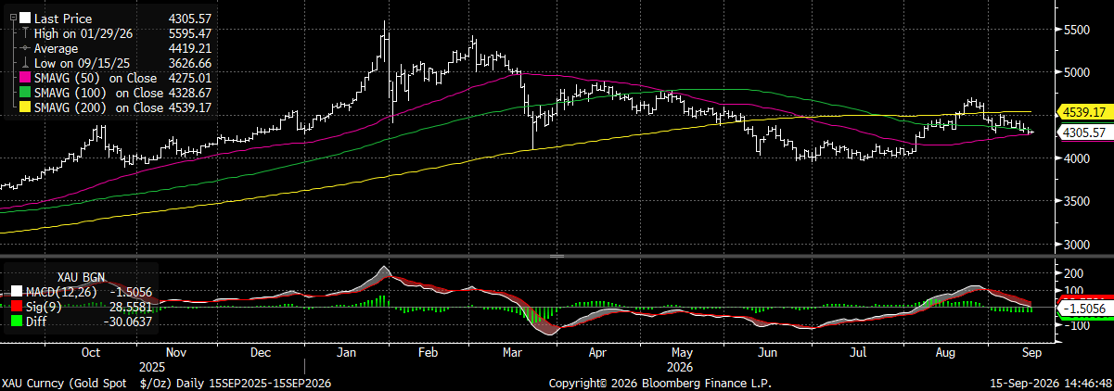Click the Average marker icon in legend
Viewport: 1114px width, 391px height.
click(26, 47)
